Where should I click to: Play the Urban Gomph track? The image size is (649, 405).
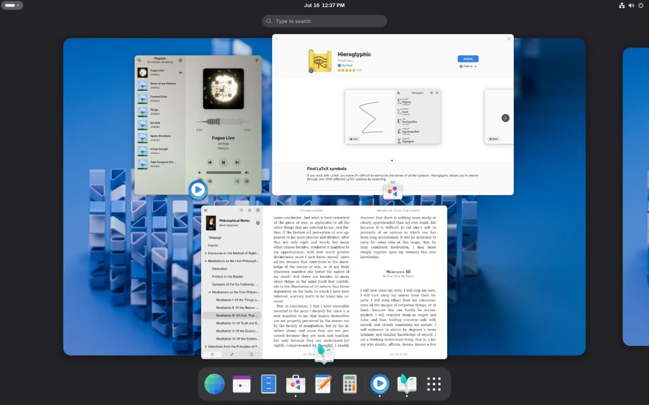tap(160, 152)
